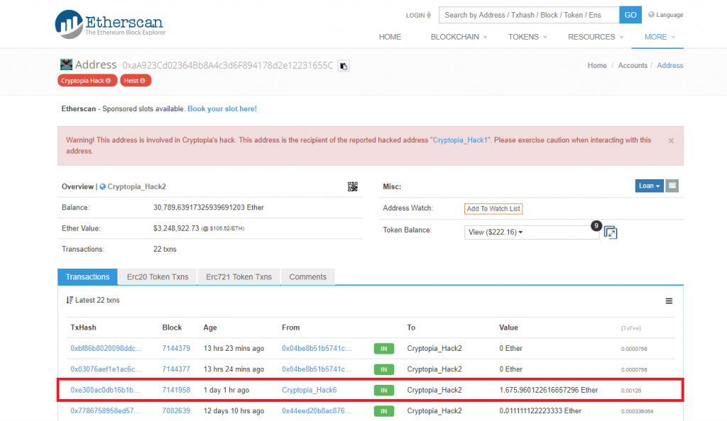Open the transactions list options menu
The width and height of the screenshot is (727, 421).
click(x=669, y=301)
